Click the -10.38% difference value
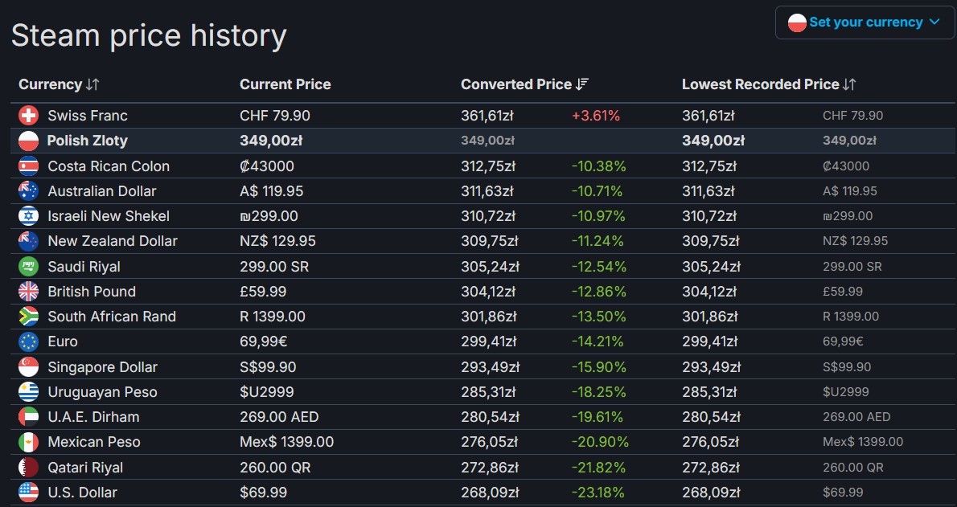The width and height of the screenshot is (957, 507). pos(599,166)
